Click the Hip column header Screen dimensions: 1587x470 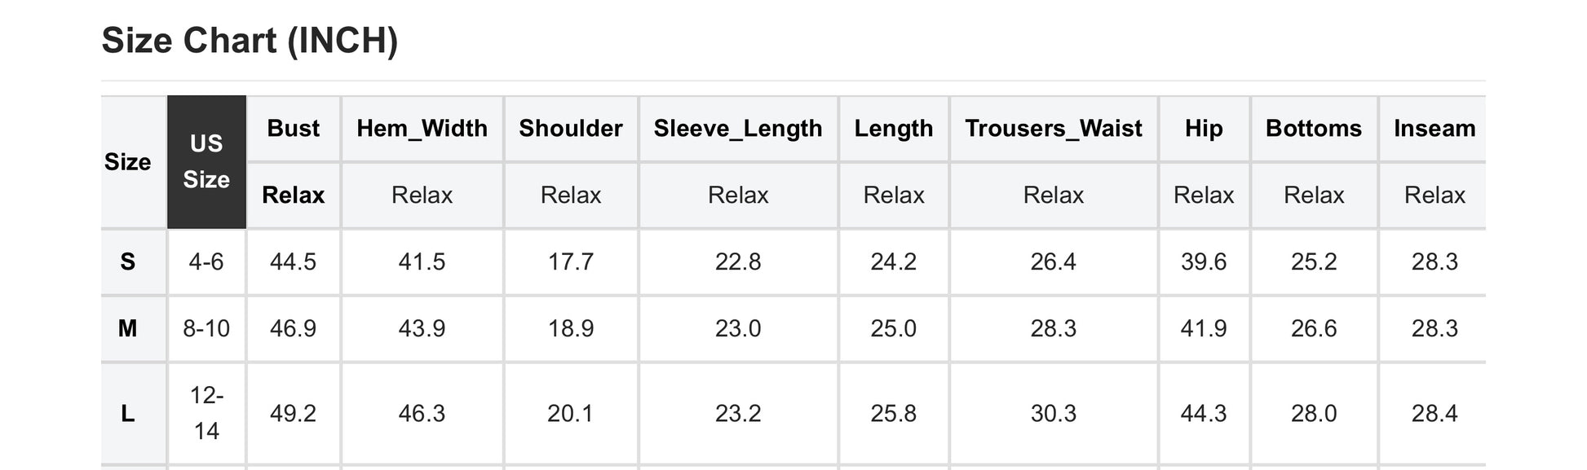tap(1203, 129)
